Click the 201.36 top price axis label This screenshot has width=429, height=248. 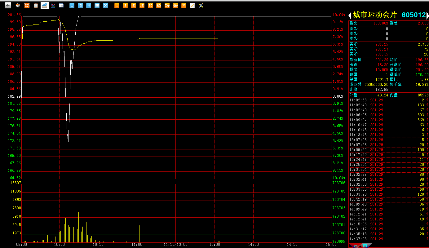click(14, 15)
